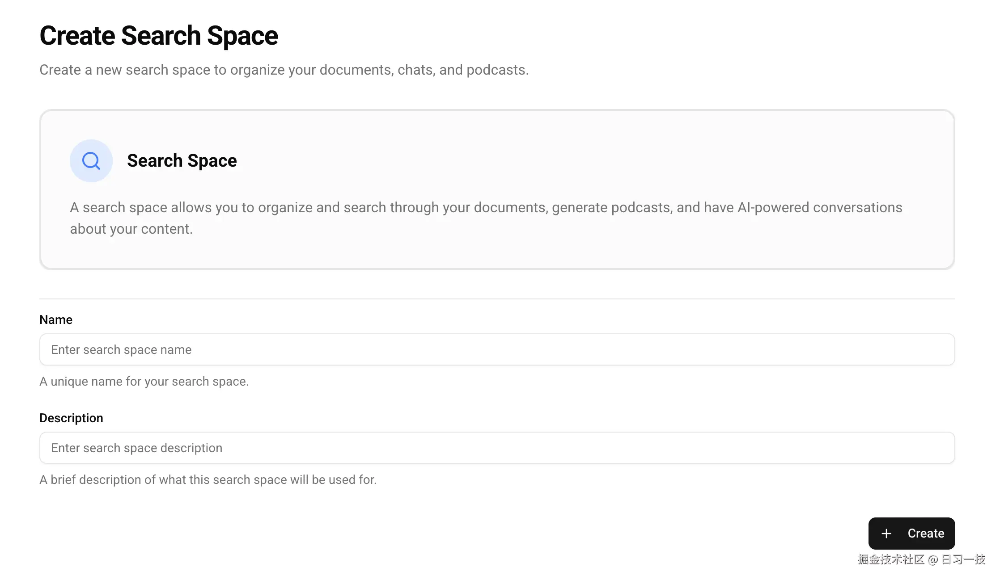Focus the description input box

click(x=496, y=448)
